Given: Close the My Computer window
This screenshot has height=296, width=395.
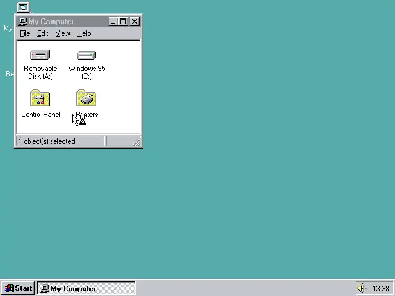Looking at the screenshot, I should (x=134, y=22).
